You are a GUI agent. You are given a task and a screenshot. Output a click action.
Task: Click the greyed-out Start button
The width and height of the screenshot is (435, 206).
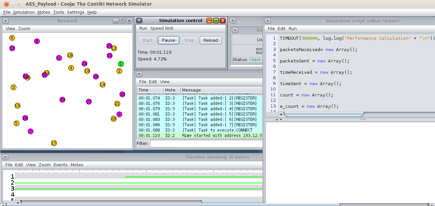click(147, 40)
